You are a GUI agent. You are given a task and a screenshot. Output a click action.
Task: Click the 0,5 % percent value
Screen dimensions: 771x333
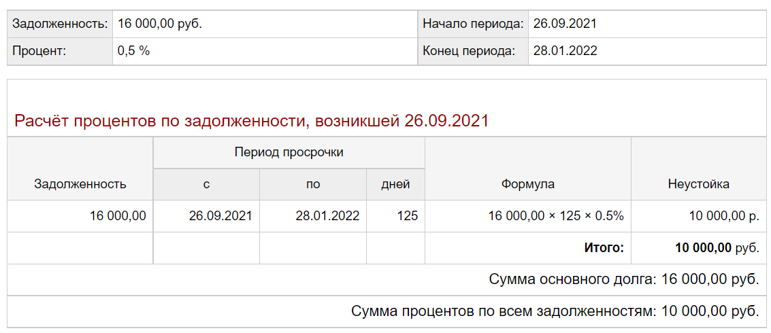[133, 51]
